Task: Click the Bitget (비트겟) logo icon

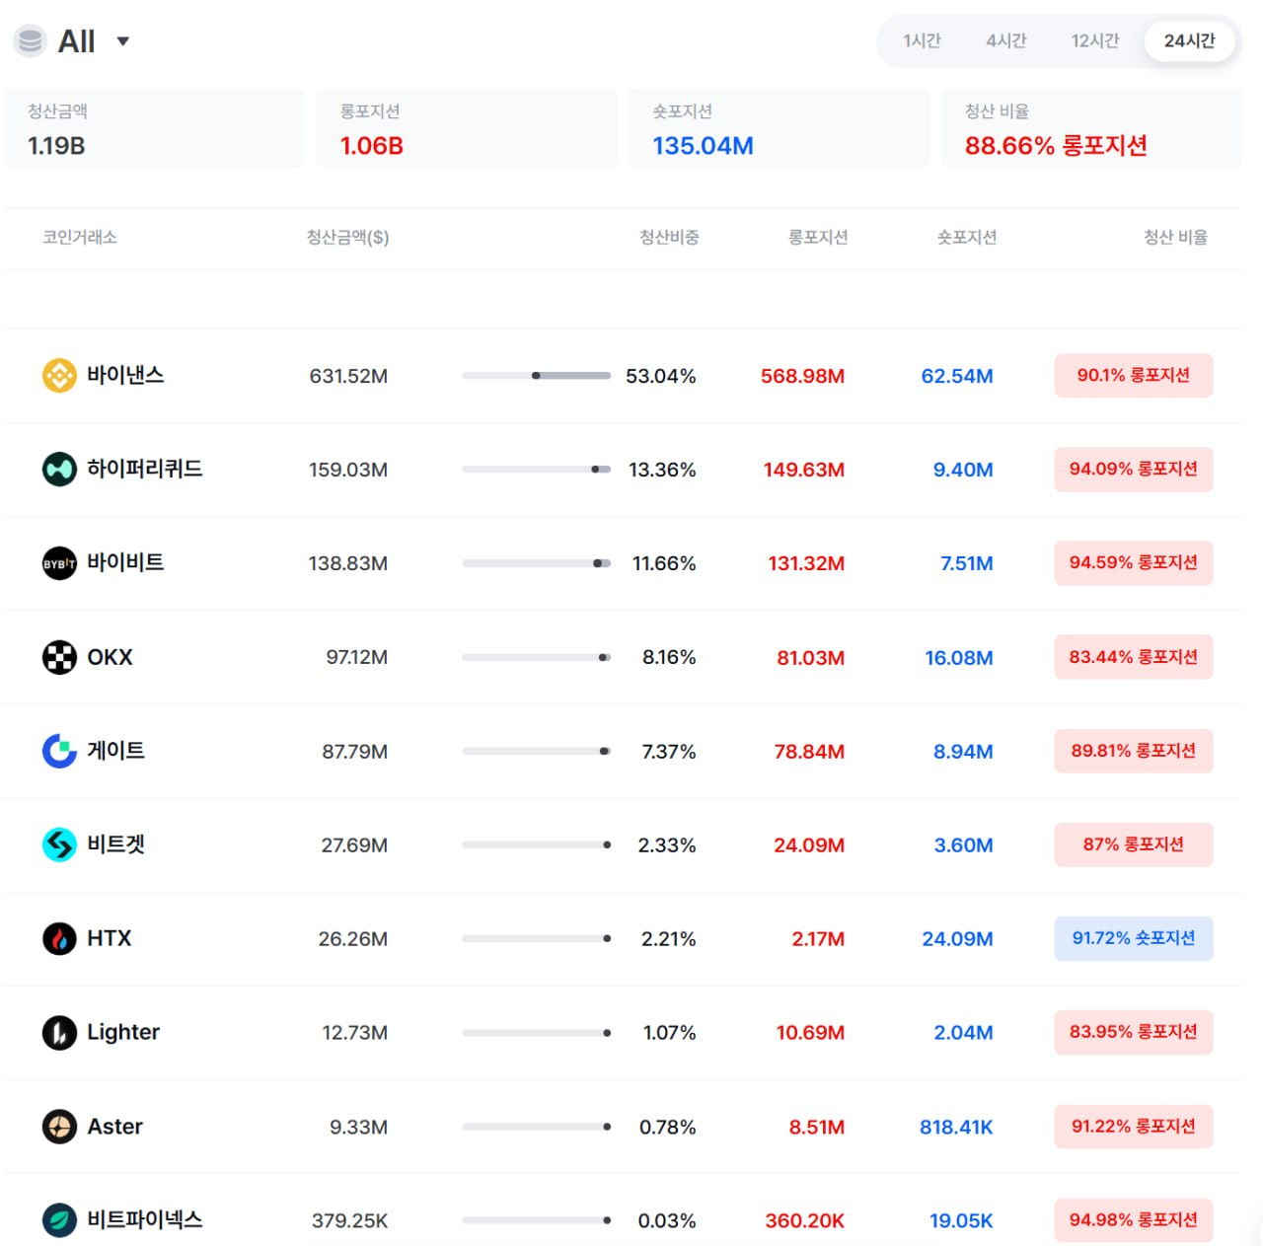Action: (x=59, y=844)
